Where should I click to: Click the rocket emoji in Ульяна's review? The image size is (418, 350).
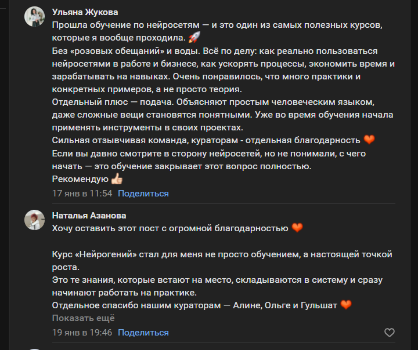[x=195, y=38]
